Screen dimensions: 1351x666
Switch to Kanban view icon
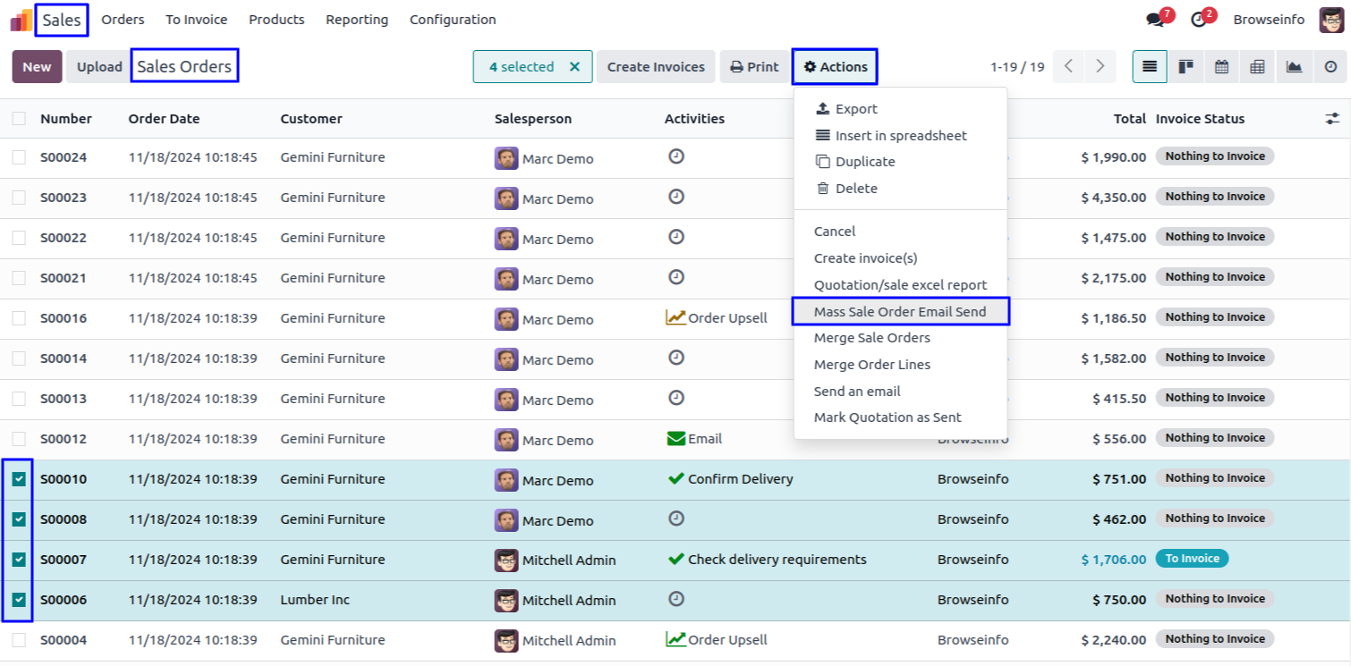point(1185,67)
